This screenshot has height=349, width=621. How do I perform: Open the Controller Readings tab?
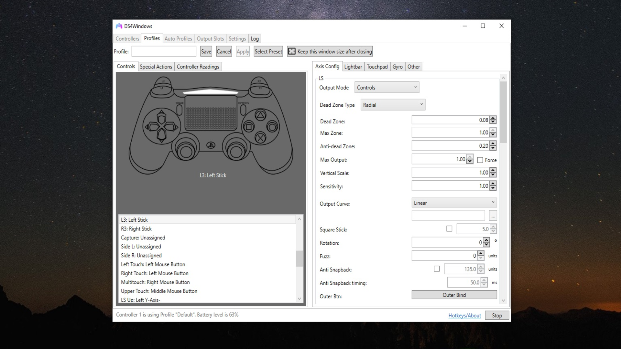[x=198, y=67]
